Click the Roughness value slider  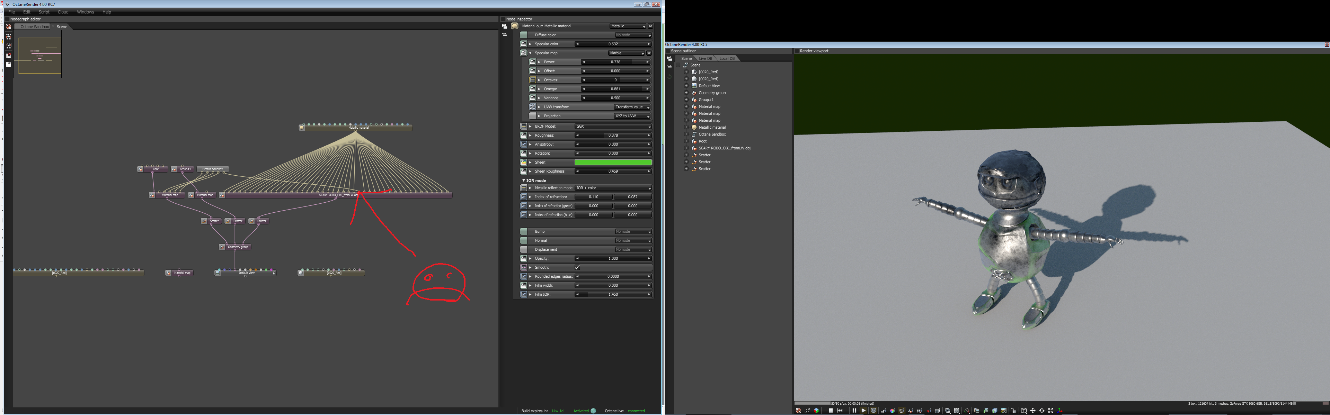pos(613,136)
